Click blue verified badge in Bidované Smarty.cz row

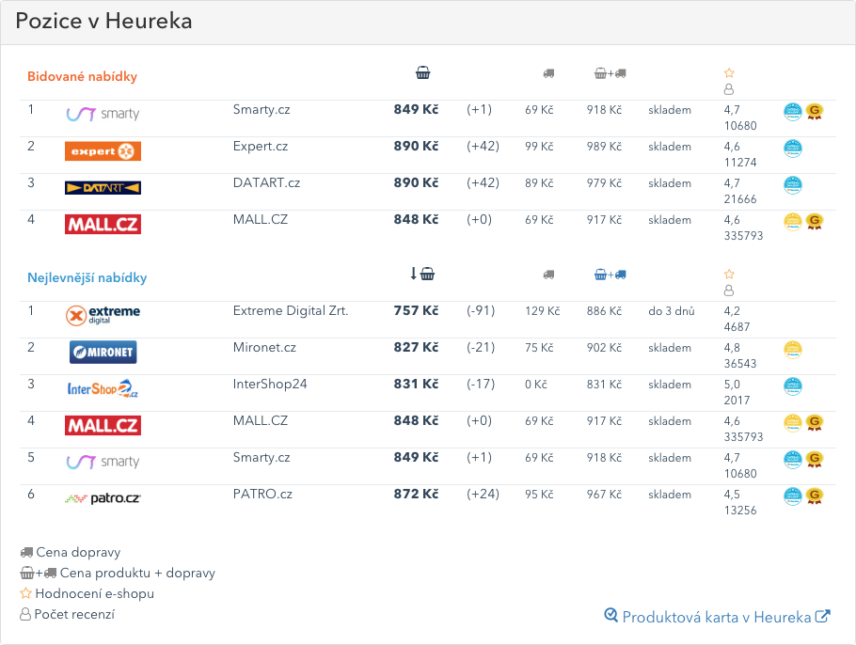click(793, 112)
